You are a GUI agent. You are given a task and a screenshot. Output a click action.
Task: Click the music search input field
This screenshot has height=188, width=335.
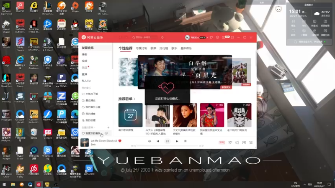pos(144,38)
